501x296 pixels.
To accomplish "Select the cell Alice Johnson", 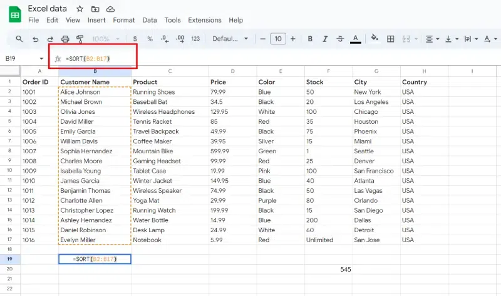I will pyautogui.click(x=95, y=92).
